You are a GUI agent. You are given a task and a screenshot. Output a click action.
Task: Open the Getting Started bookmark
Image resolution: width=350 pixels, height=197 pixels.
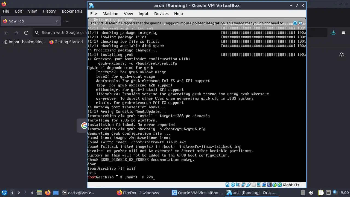66,42
